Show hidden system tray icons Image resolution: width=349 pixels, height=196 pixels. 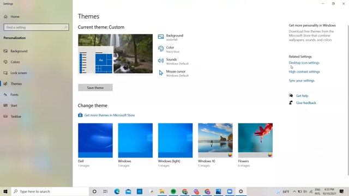point(294,192)
